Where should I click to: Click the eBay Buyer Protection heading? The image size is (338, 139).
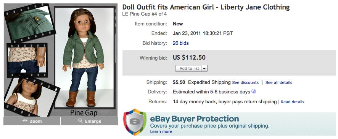tap(195, 118)
